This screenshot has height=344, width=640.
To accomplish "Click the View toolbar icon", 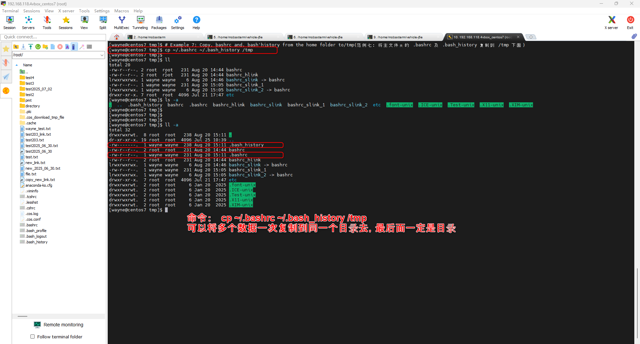I will point(84,23).
